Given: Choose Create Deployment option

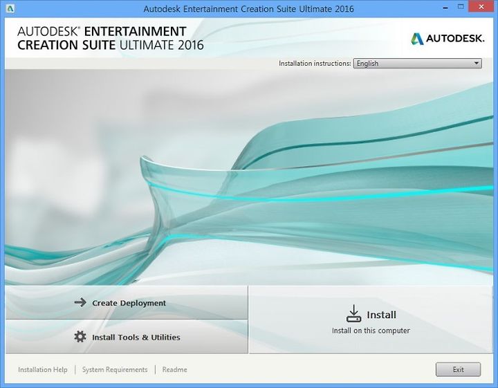Looking at the screenshot, I should coord(127,303).
